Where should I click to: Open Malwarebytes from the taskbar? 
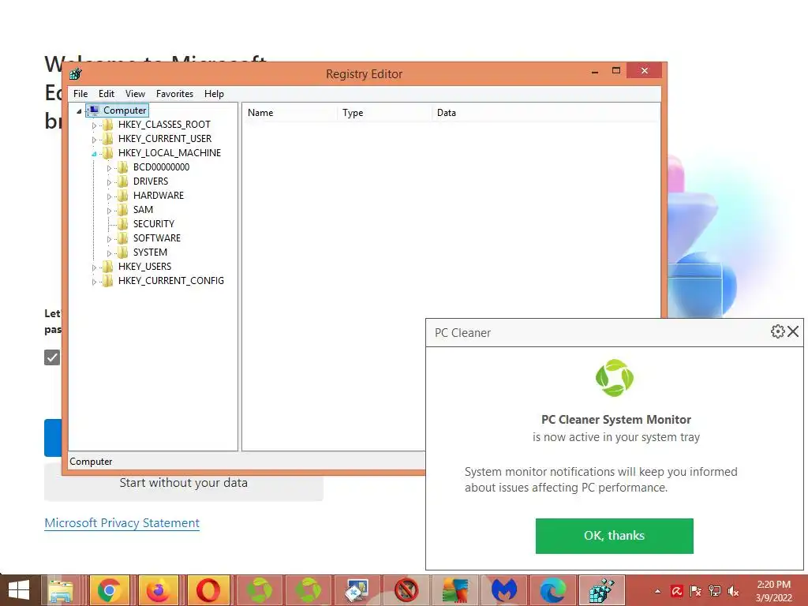pyautogui.click(x=504, y=590)
